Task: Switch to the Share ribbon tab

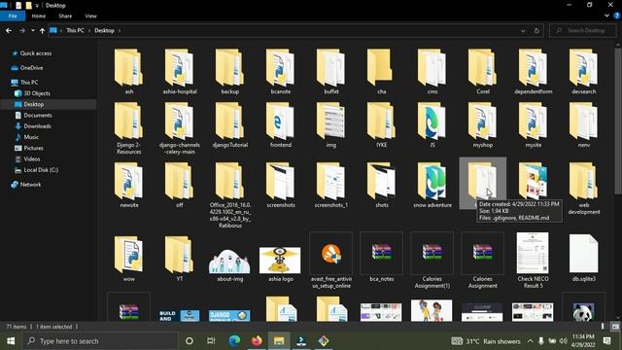Action: [65, 16]
